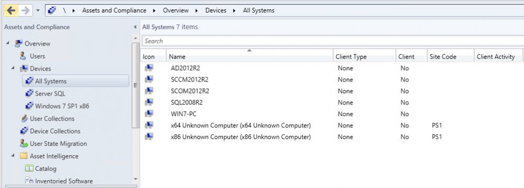Click device icon in x64 Unknown Computer row

149,125
